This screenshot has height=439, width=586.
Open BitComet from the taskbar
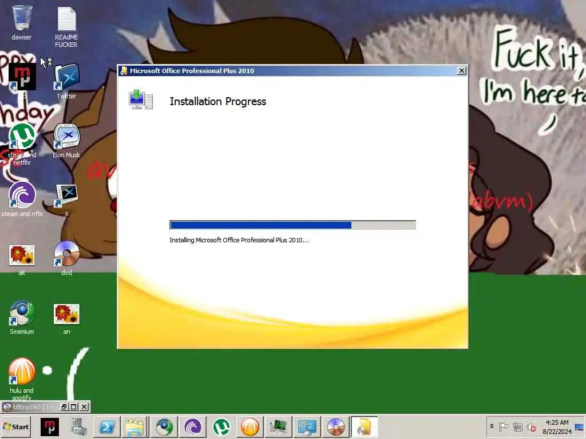250,426
